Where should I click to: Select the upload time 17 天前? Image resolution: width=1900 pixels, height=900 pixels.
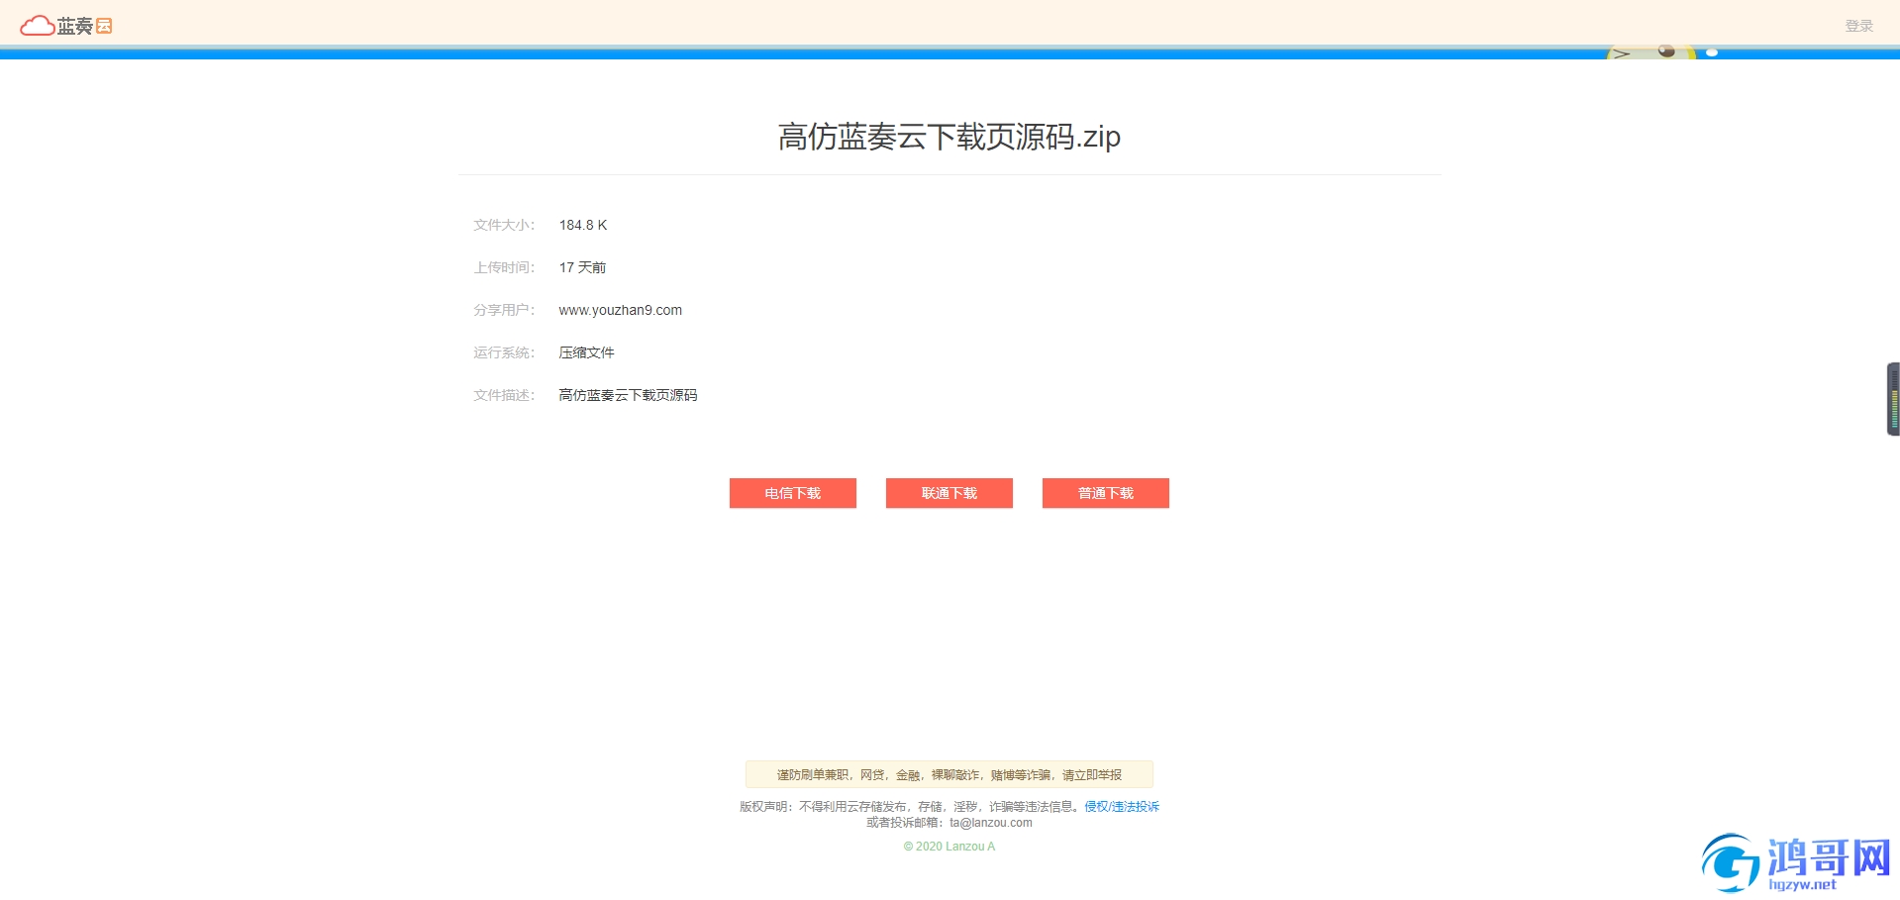582,267
